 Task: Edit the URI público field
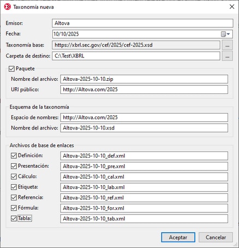click(144, 90)
